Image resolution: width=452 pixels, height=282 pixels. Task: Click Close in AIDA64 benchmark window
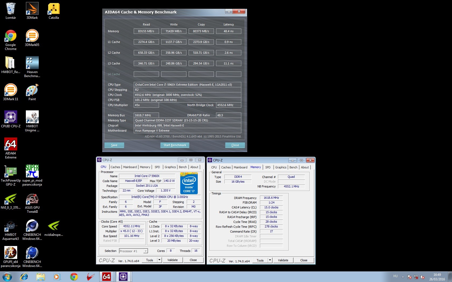click(235, 145)
